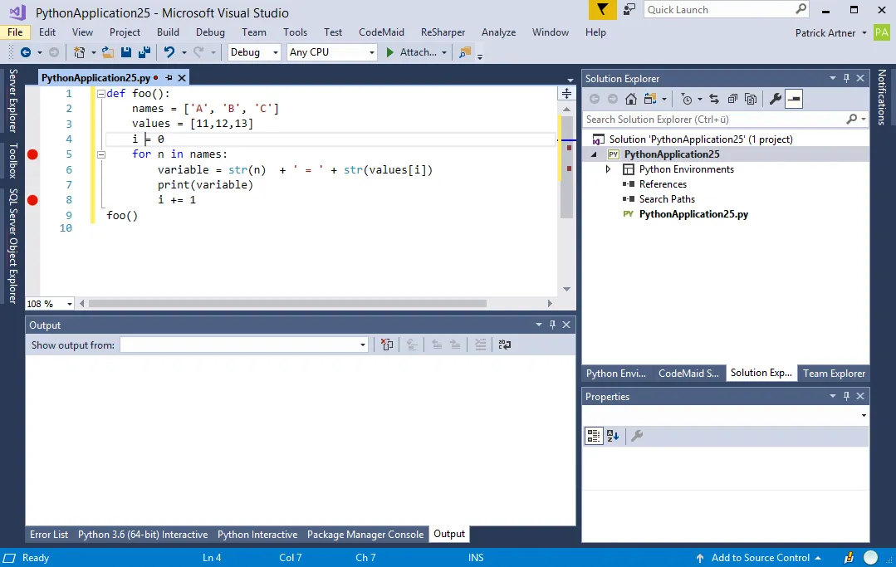Click the Collapse All icon in Solution Explorer
The image size is (896, 567).
point(732,99)
